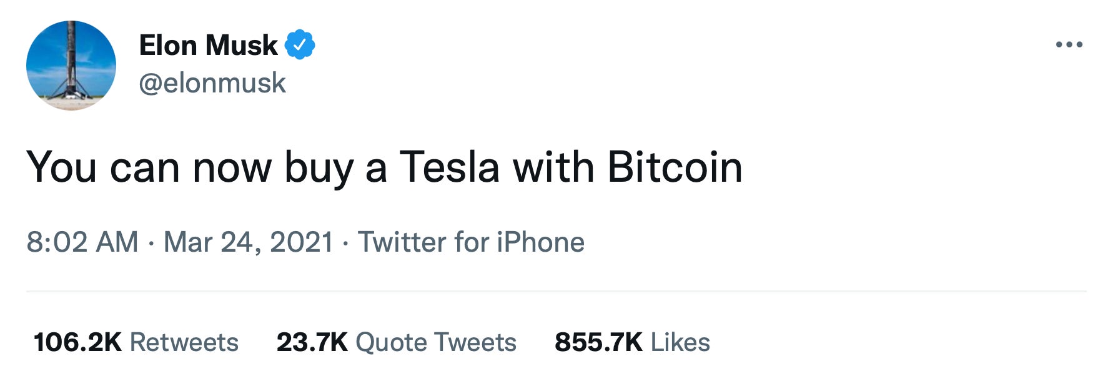The image size is (1113, 386).
Task: Open the tweet's three-dot more options menu
Action: (1069, 44)
